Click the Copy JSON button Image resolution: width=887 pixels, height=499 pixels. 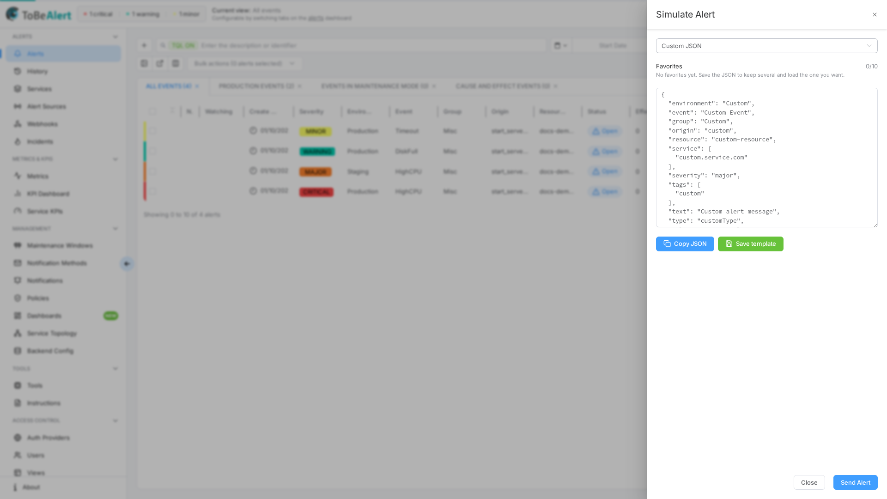coord(685,244)
